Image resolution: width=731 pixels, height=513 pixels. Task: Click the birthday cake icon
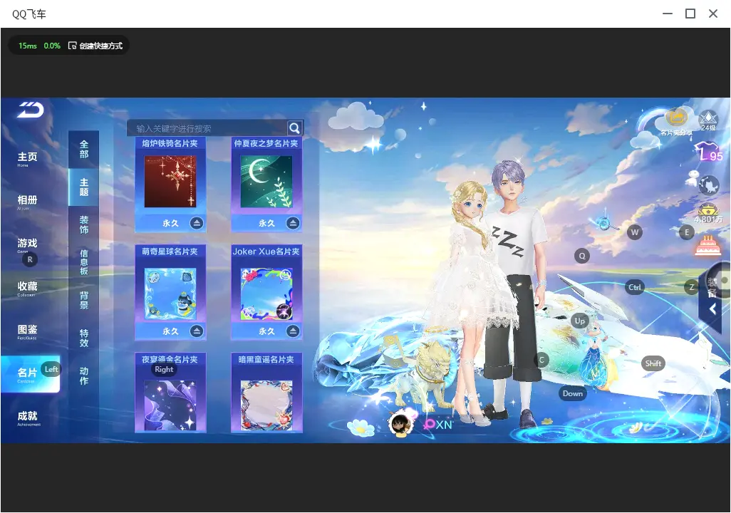708,246
